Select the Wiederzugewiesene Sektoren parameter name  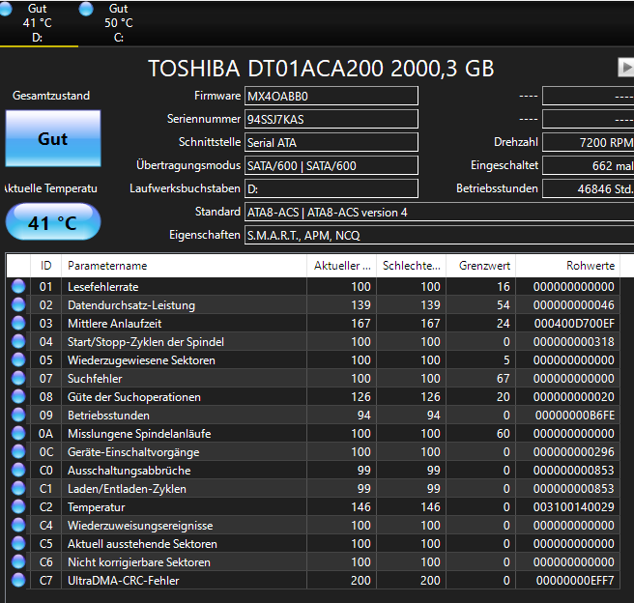(141, 360)
